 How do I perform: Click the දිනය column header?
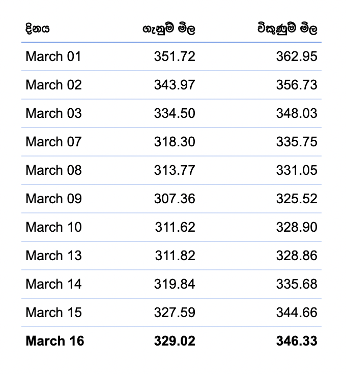[x=38, y=28]
